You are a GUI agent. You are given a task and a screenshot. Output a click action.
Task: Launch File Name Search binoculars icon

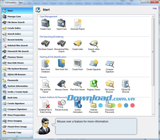(45, 43)
